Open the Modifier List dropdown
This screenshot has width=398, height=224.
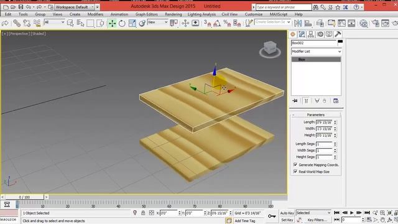[x=316, y=51]
